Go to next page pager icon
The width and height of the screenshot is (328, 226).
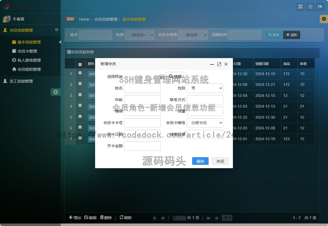tap(209, 218)
